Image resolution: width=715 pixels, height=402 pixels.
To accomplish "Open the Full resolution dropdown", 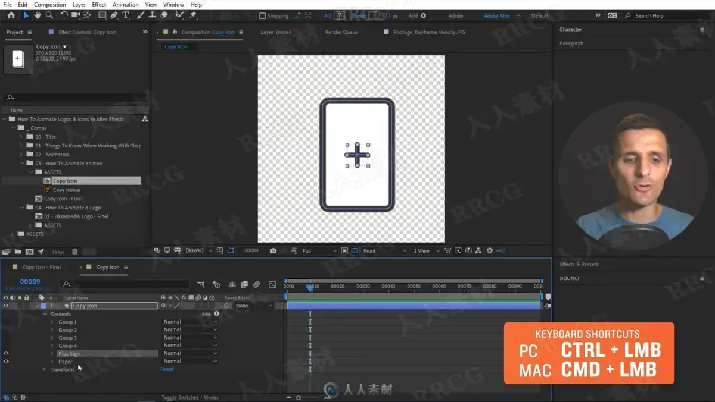I will [318, 251].
